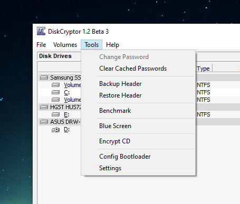Click the DiskCryptor app icon in title bar
Image resolution: width=240 pixels, height=204 pixels.
pyautogui.click(x=41, y=31)
